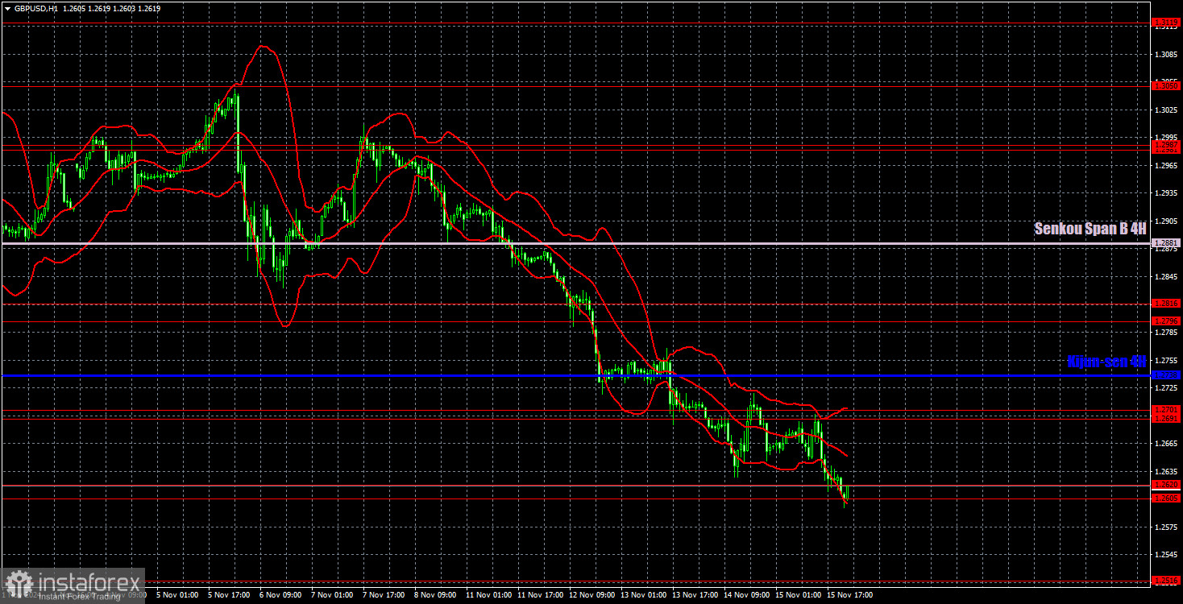Click the 1.2691 red price level tag
This screenshot has height=604, width=1183.
pos(1166,418)
